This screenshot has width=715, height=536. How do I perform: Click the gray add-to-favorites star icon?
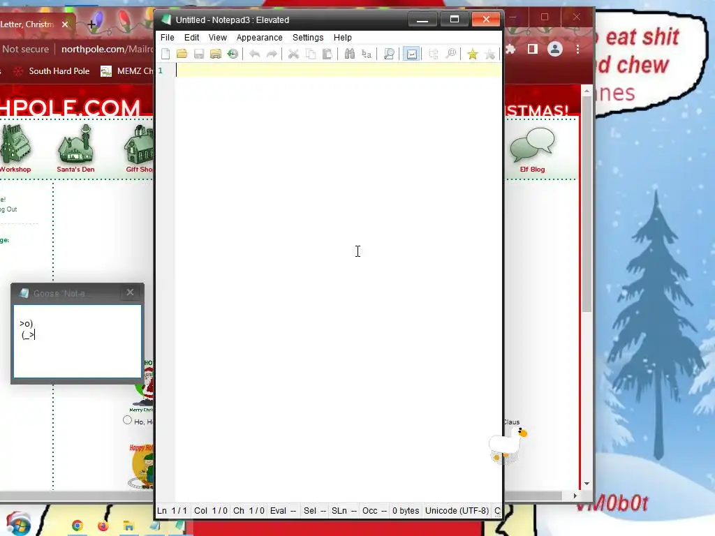pos(489,54)
